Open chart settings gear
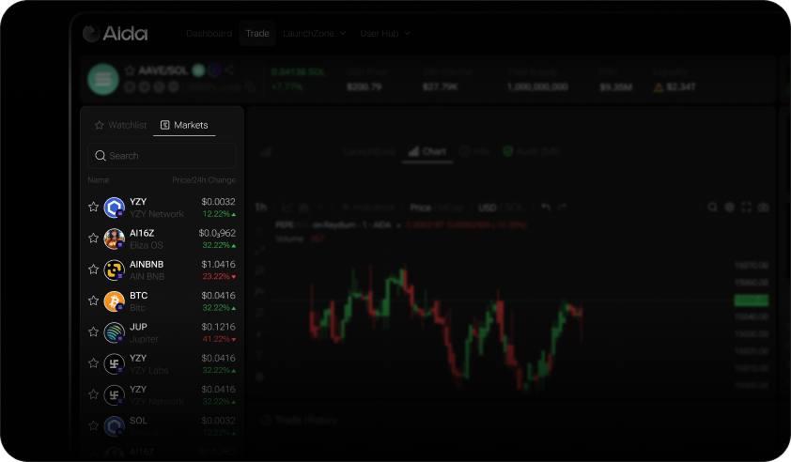The width and height of the screenshot is (791, 462). 729,207
